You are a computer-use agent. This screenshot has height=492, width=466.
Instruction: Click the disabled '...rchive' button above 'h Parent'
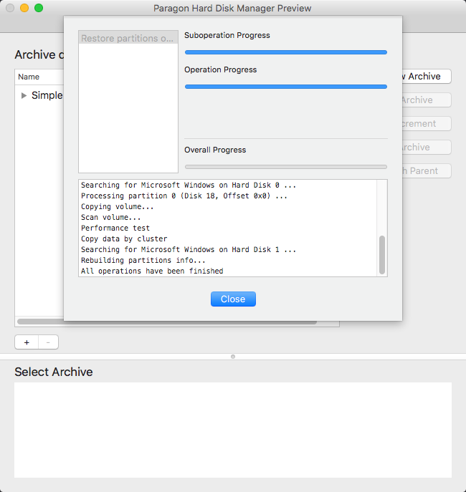427,147
